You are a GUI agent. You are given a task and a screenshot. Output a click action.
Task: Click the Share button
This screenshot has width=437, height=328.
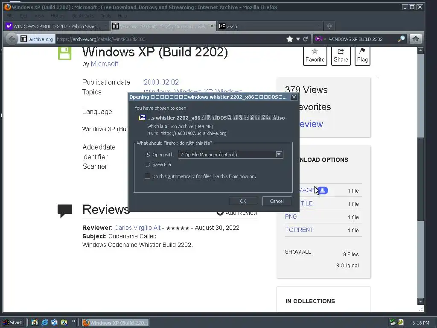click(x=341, y=56)
